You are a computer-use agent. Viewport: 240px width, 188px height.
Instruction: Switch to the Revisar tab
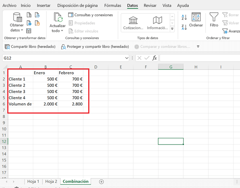point(150,6)
